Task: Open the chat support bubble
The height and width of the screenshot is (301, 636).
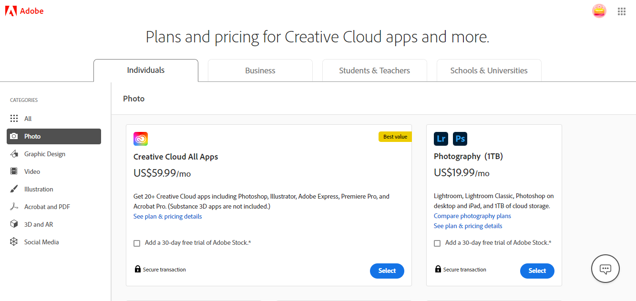Action: click(x=605, y=269)
